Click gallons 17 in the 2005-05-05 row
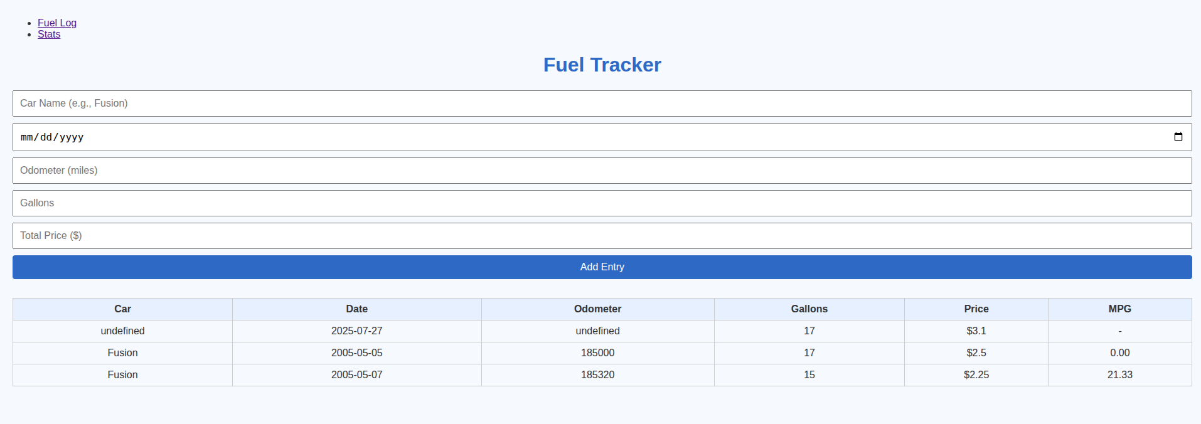The height and width of the screenshot is (424, 1201). 809,353
